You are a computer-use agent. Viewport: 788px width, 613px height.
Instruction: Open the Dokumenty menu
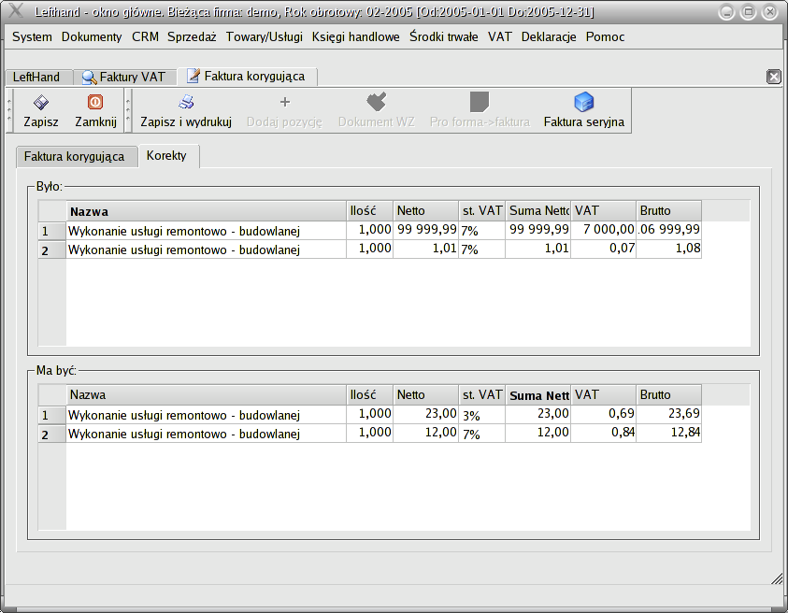92,36
